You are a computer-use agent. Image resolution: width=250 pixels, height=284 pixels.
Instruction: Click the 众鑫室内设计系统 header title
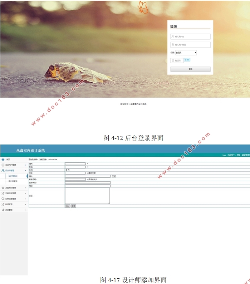pos(30,150)
